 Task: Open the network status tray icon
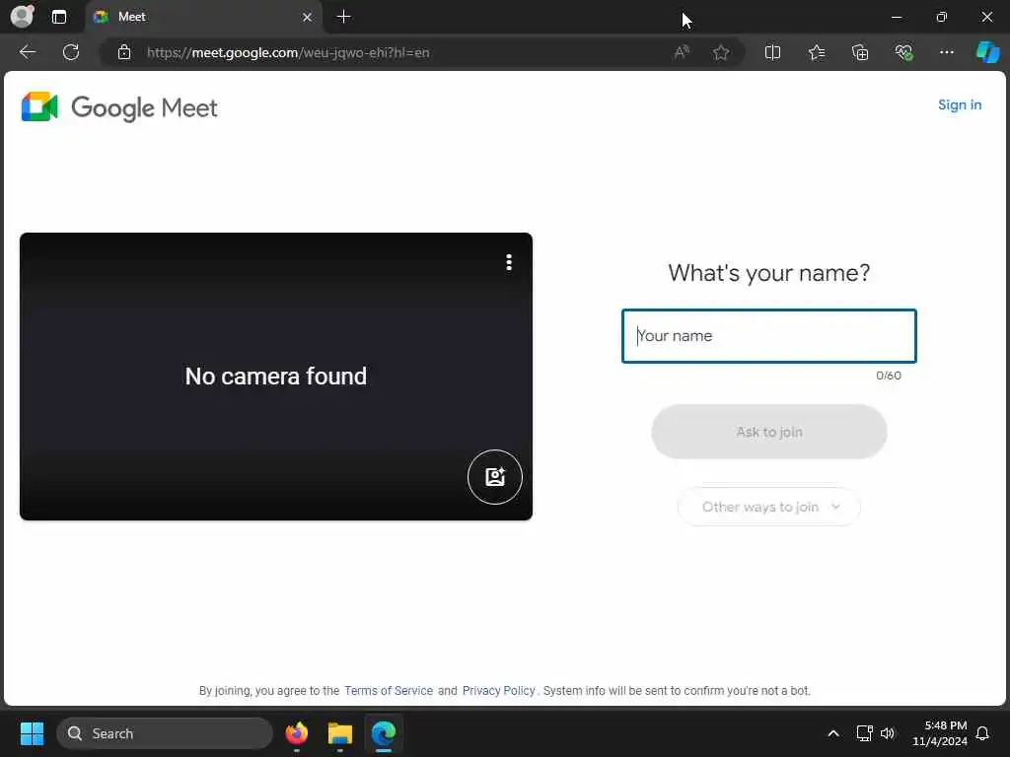pyautogui.click(x=864, y=733)
